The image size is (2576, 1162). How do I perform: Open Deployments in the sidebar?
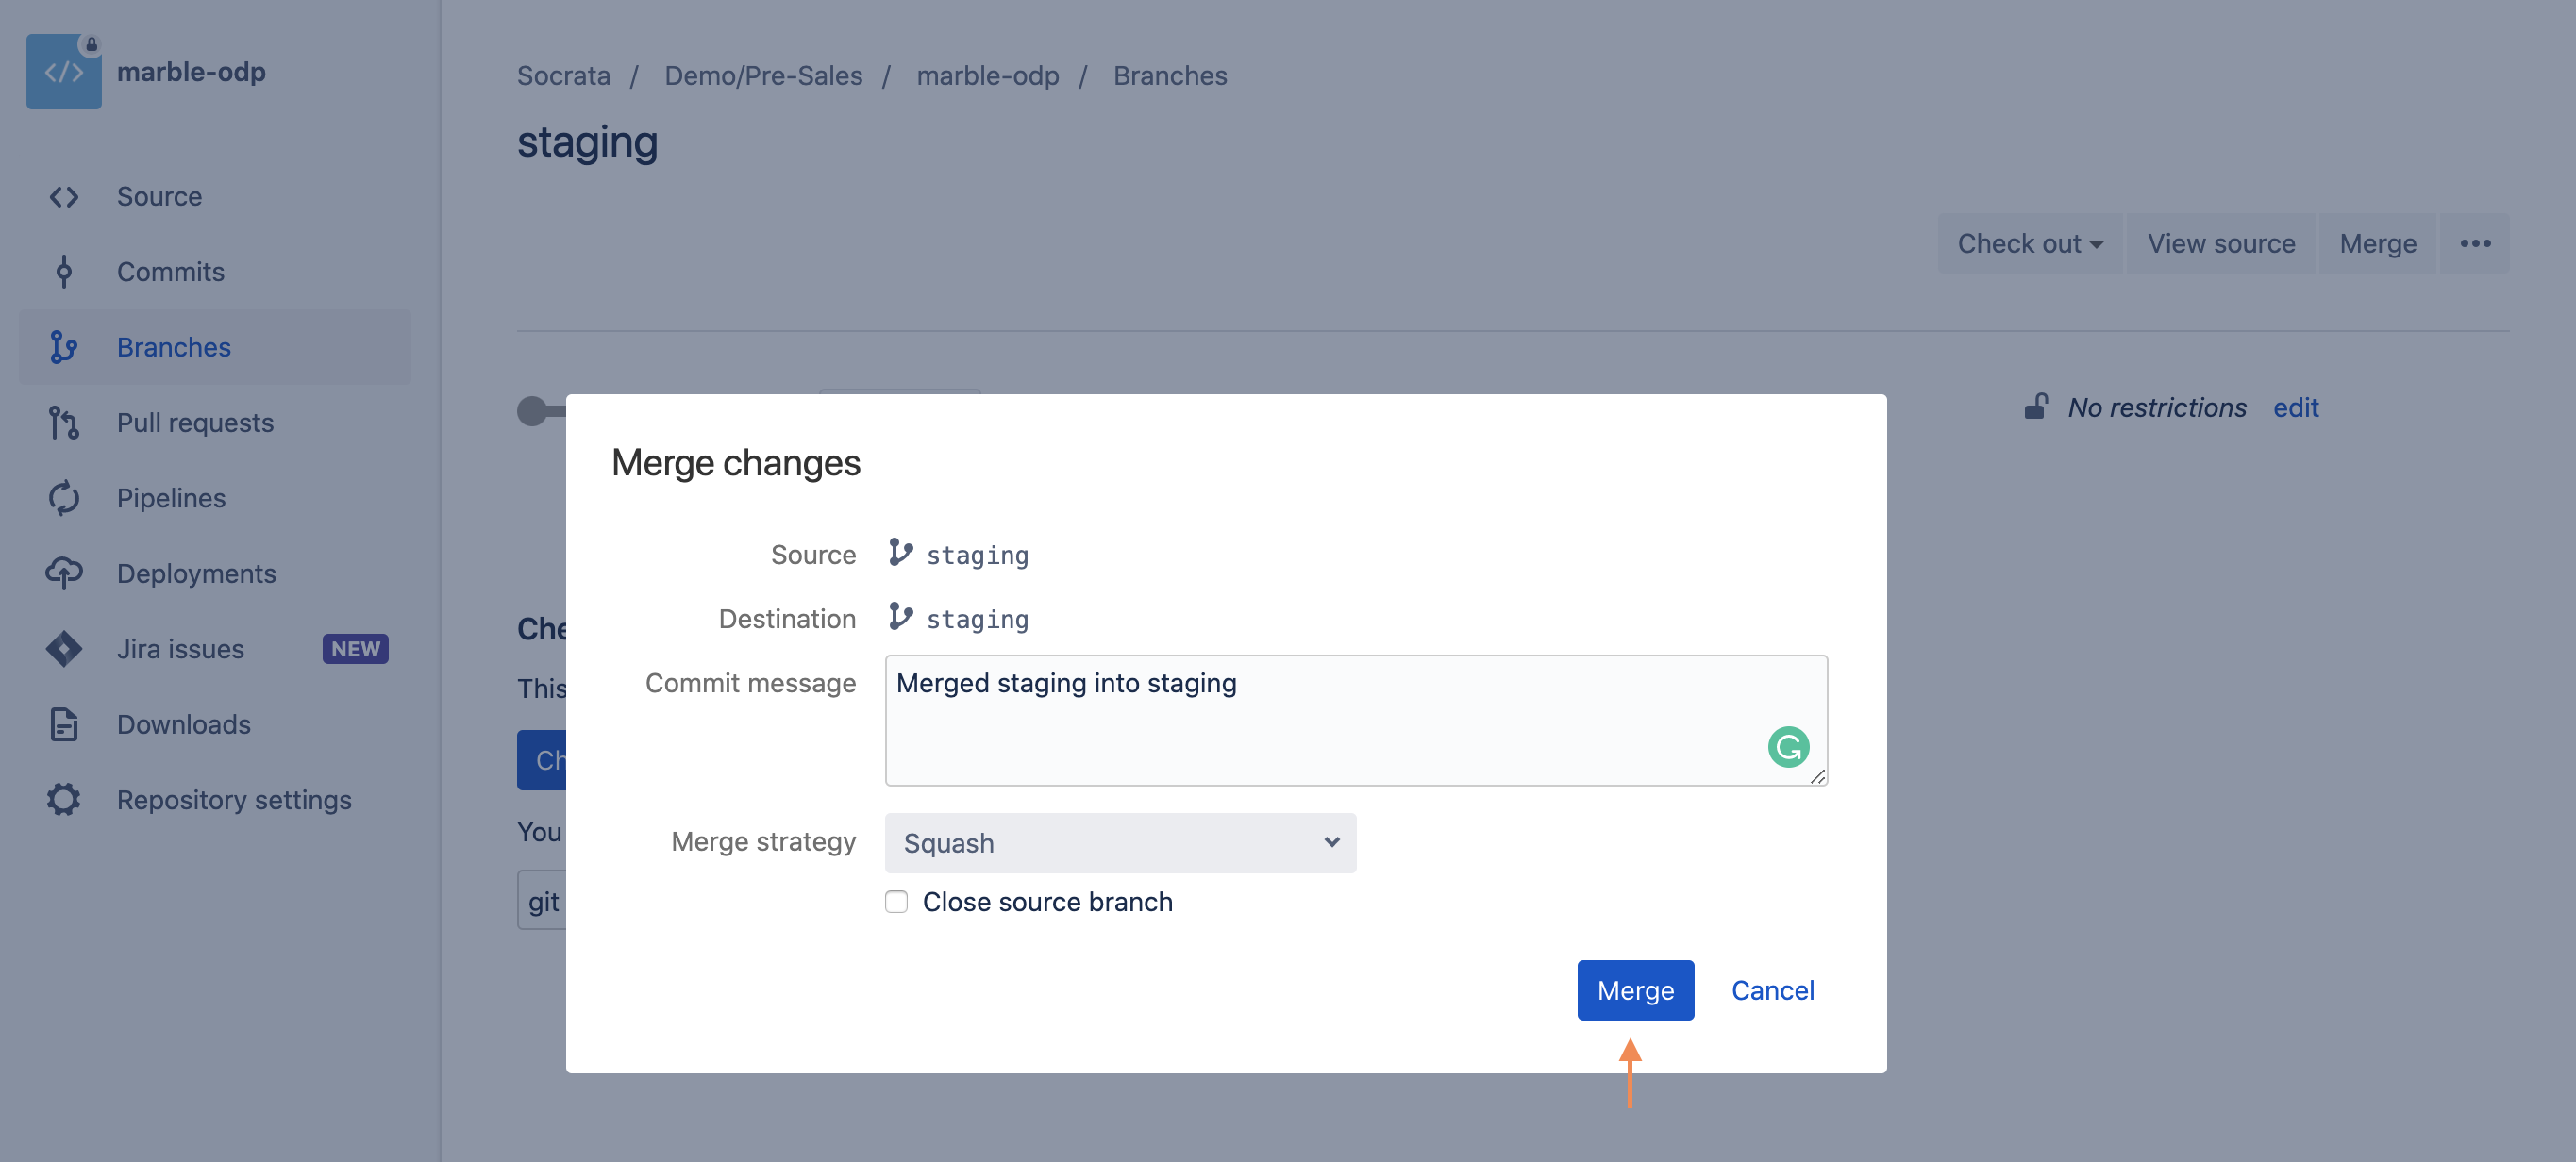pos(215,573)
